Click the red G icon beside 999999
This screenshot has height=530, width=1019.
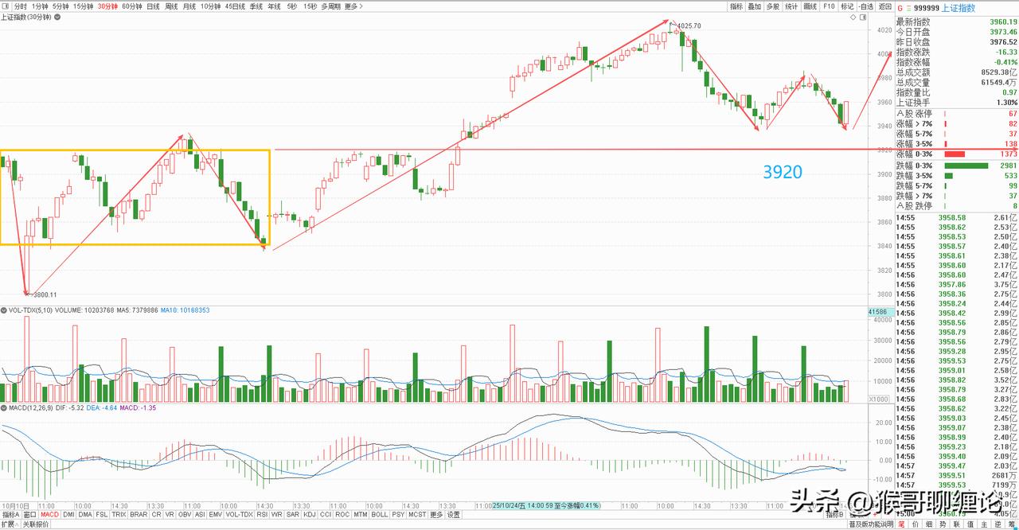[900, 9]
